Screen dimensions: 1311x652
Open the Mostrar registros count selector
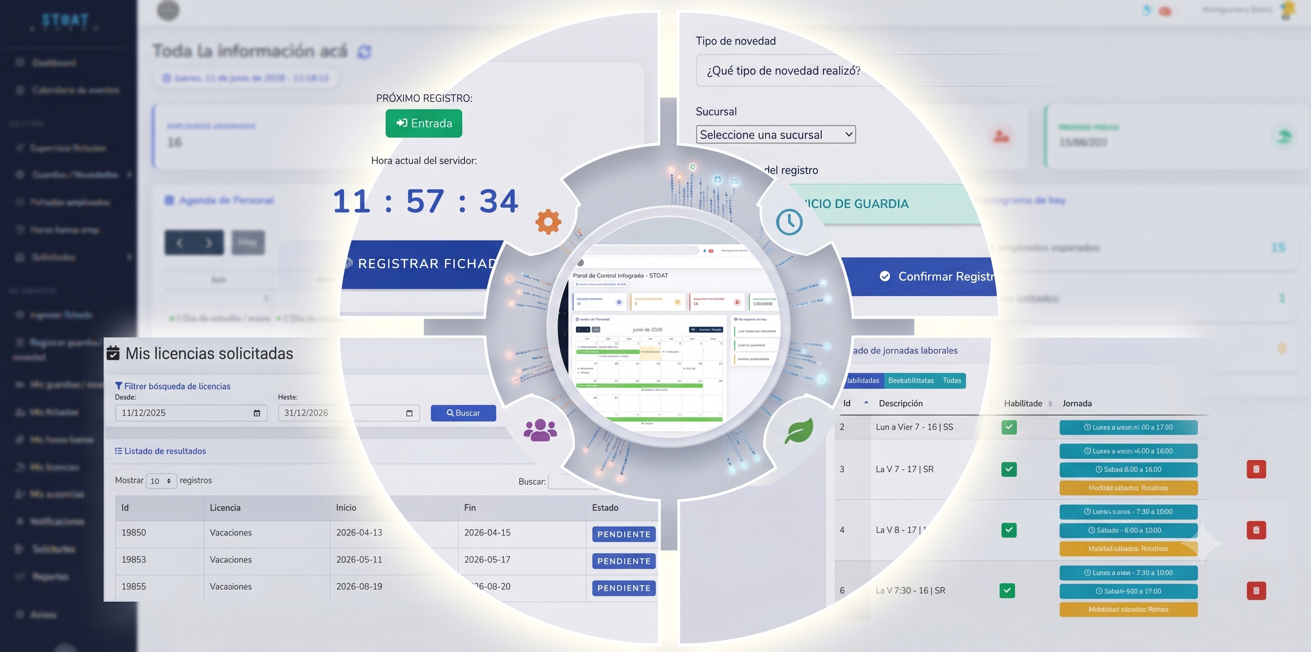pyautogui.click(x=161, y=481)
